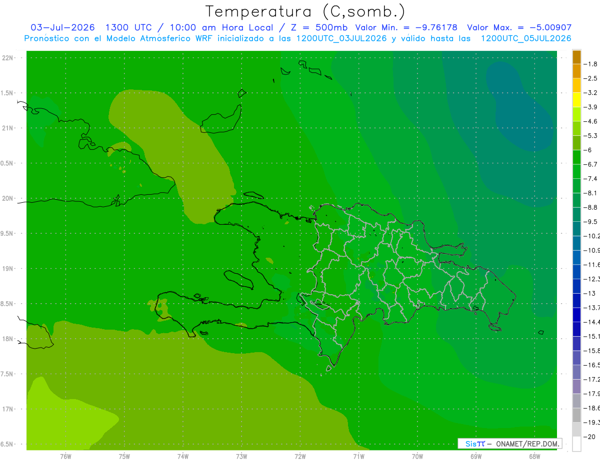Click the '17N' latitude label
This screenshot has height=463, width=600.
[x=8, y=409]
